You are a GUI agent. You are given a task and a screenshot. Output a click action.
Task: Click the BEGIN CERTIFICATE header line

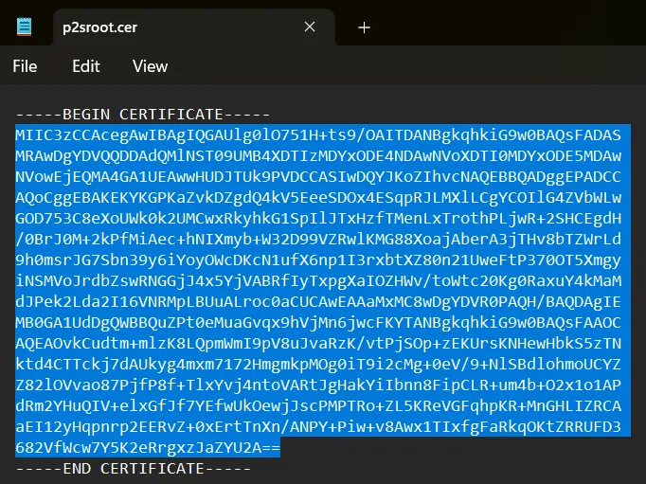(142, 114)
